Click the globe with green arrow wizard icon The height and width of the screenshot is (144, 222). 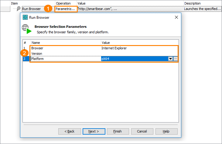pos(27,29)
